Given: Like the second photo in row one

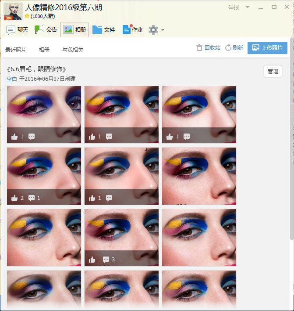Looking at the screenshot, I should 92,137.
